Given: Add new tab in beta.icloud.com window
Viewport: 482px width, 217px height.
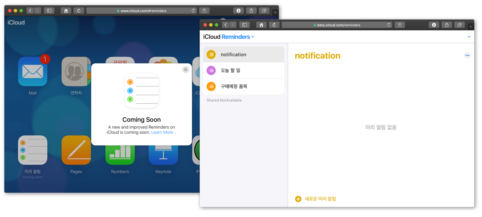Looking at the screenshot, I should tap(471, 27).
